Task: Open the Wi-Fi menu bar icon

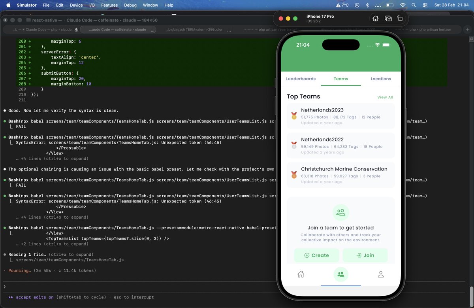Action: pos(403,5)
